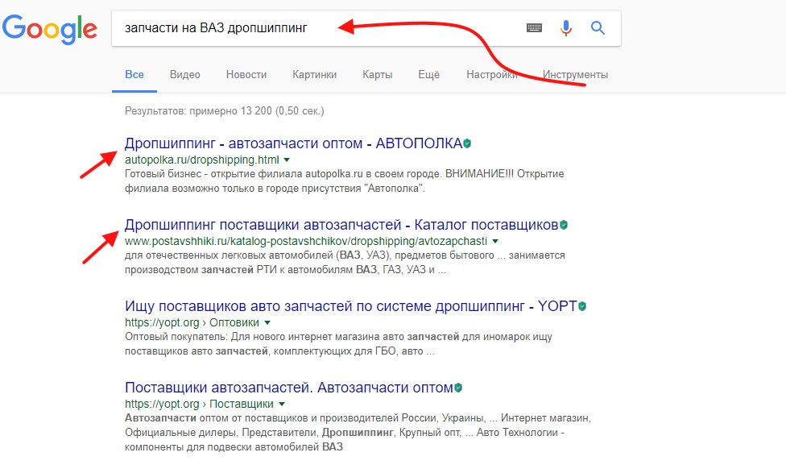Click results count text 'примерно 13 200'
This screenshot has height=469, width=786.
(230, 111)
